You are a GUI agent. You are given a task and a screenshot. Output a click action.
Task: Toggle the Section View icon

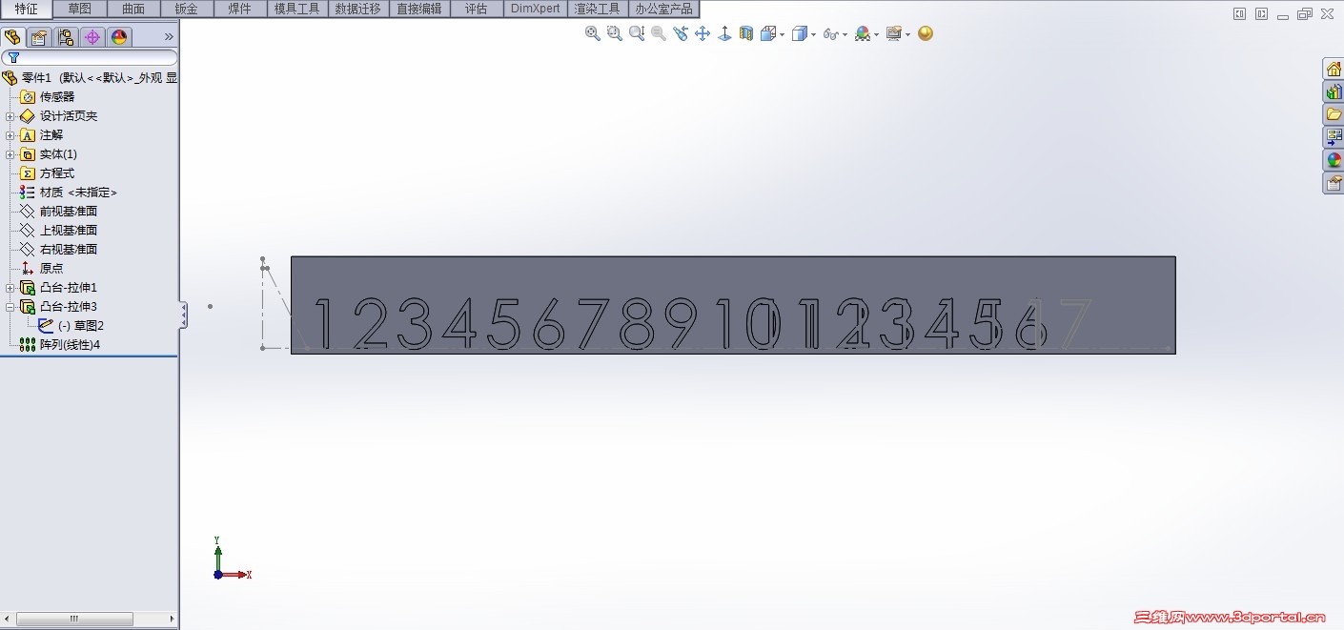(746, 33)
